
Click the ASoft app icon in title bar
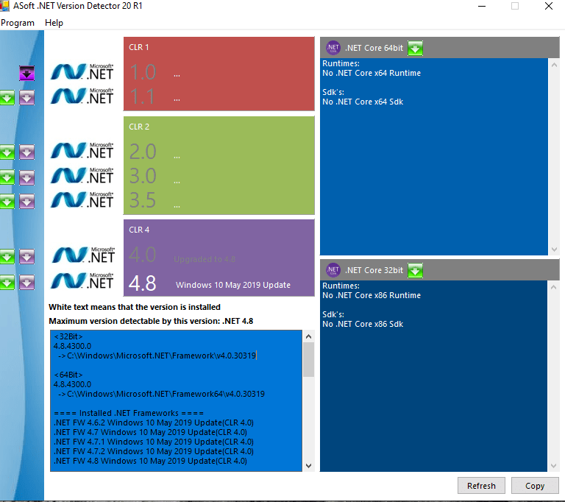click(4, 6)
